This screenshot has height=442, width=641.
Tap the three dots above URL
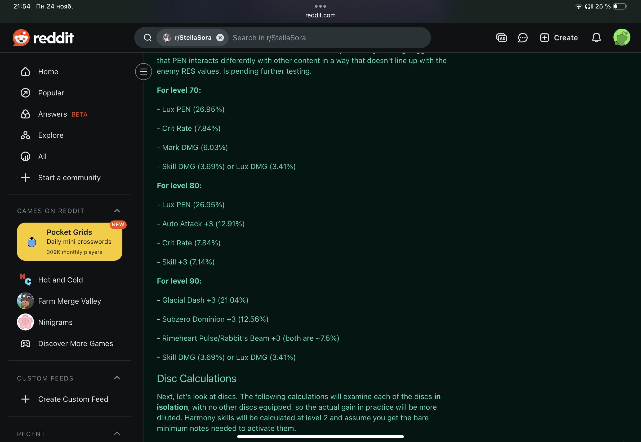click(320, 6)
